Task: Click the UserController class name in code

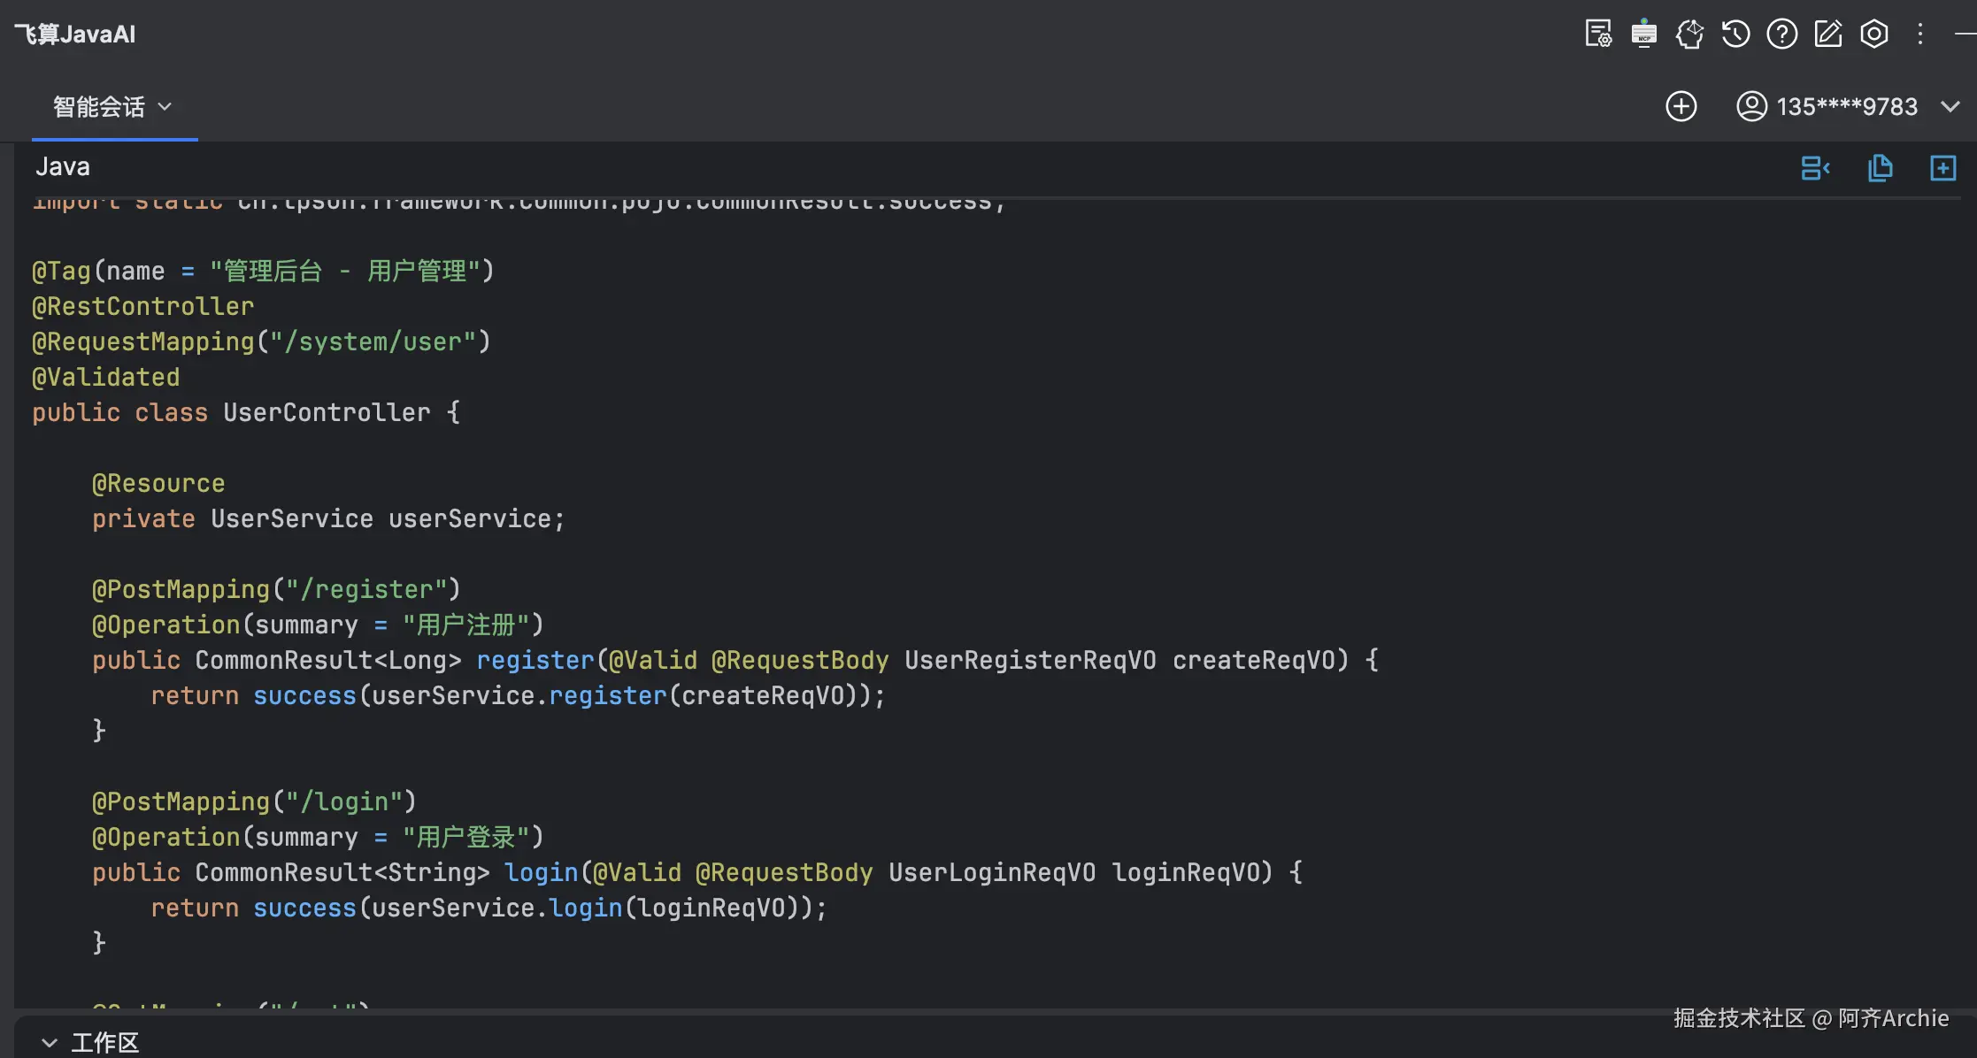Action: point(326,413)
